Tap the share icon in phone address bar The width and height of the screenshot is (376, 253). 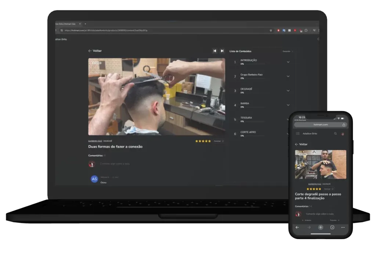click(x=344, y=125)
